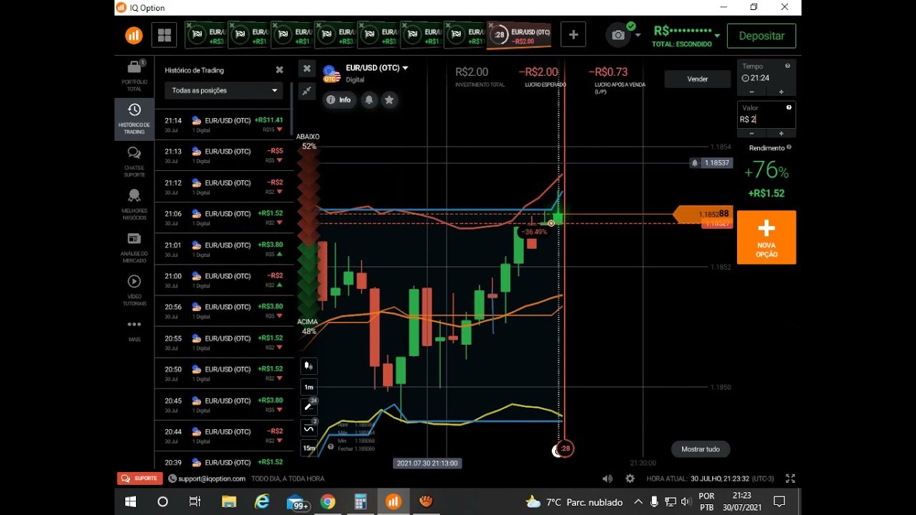Image resolution: width=916 pixels, height=515 pixels.
Task: Click help icon next to Valor
Action: click(789, 107)
